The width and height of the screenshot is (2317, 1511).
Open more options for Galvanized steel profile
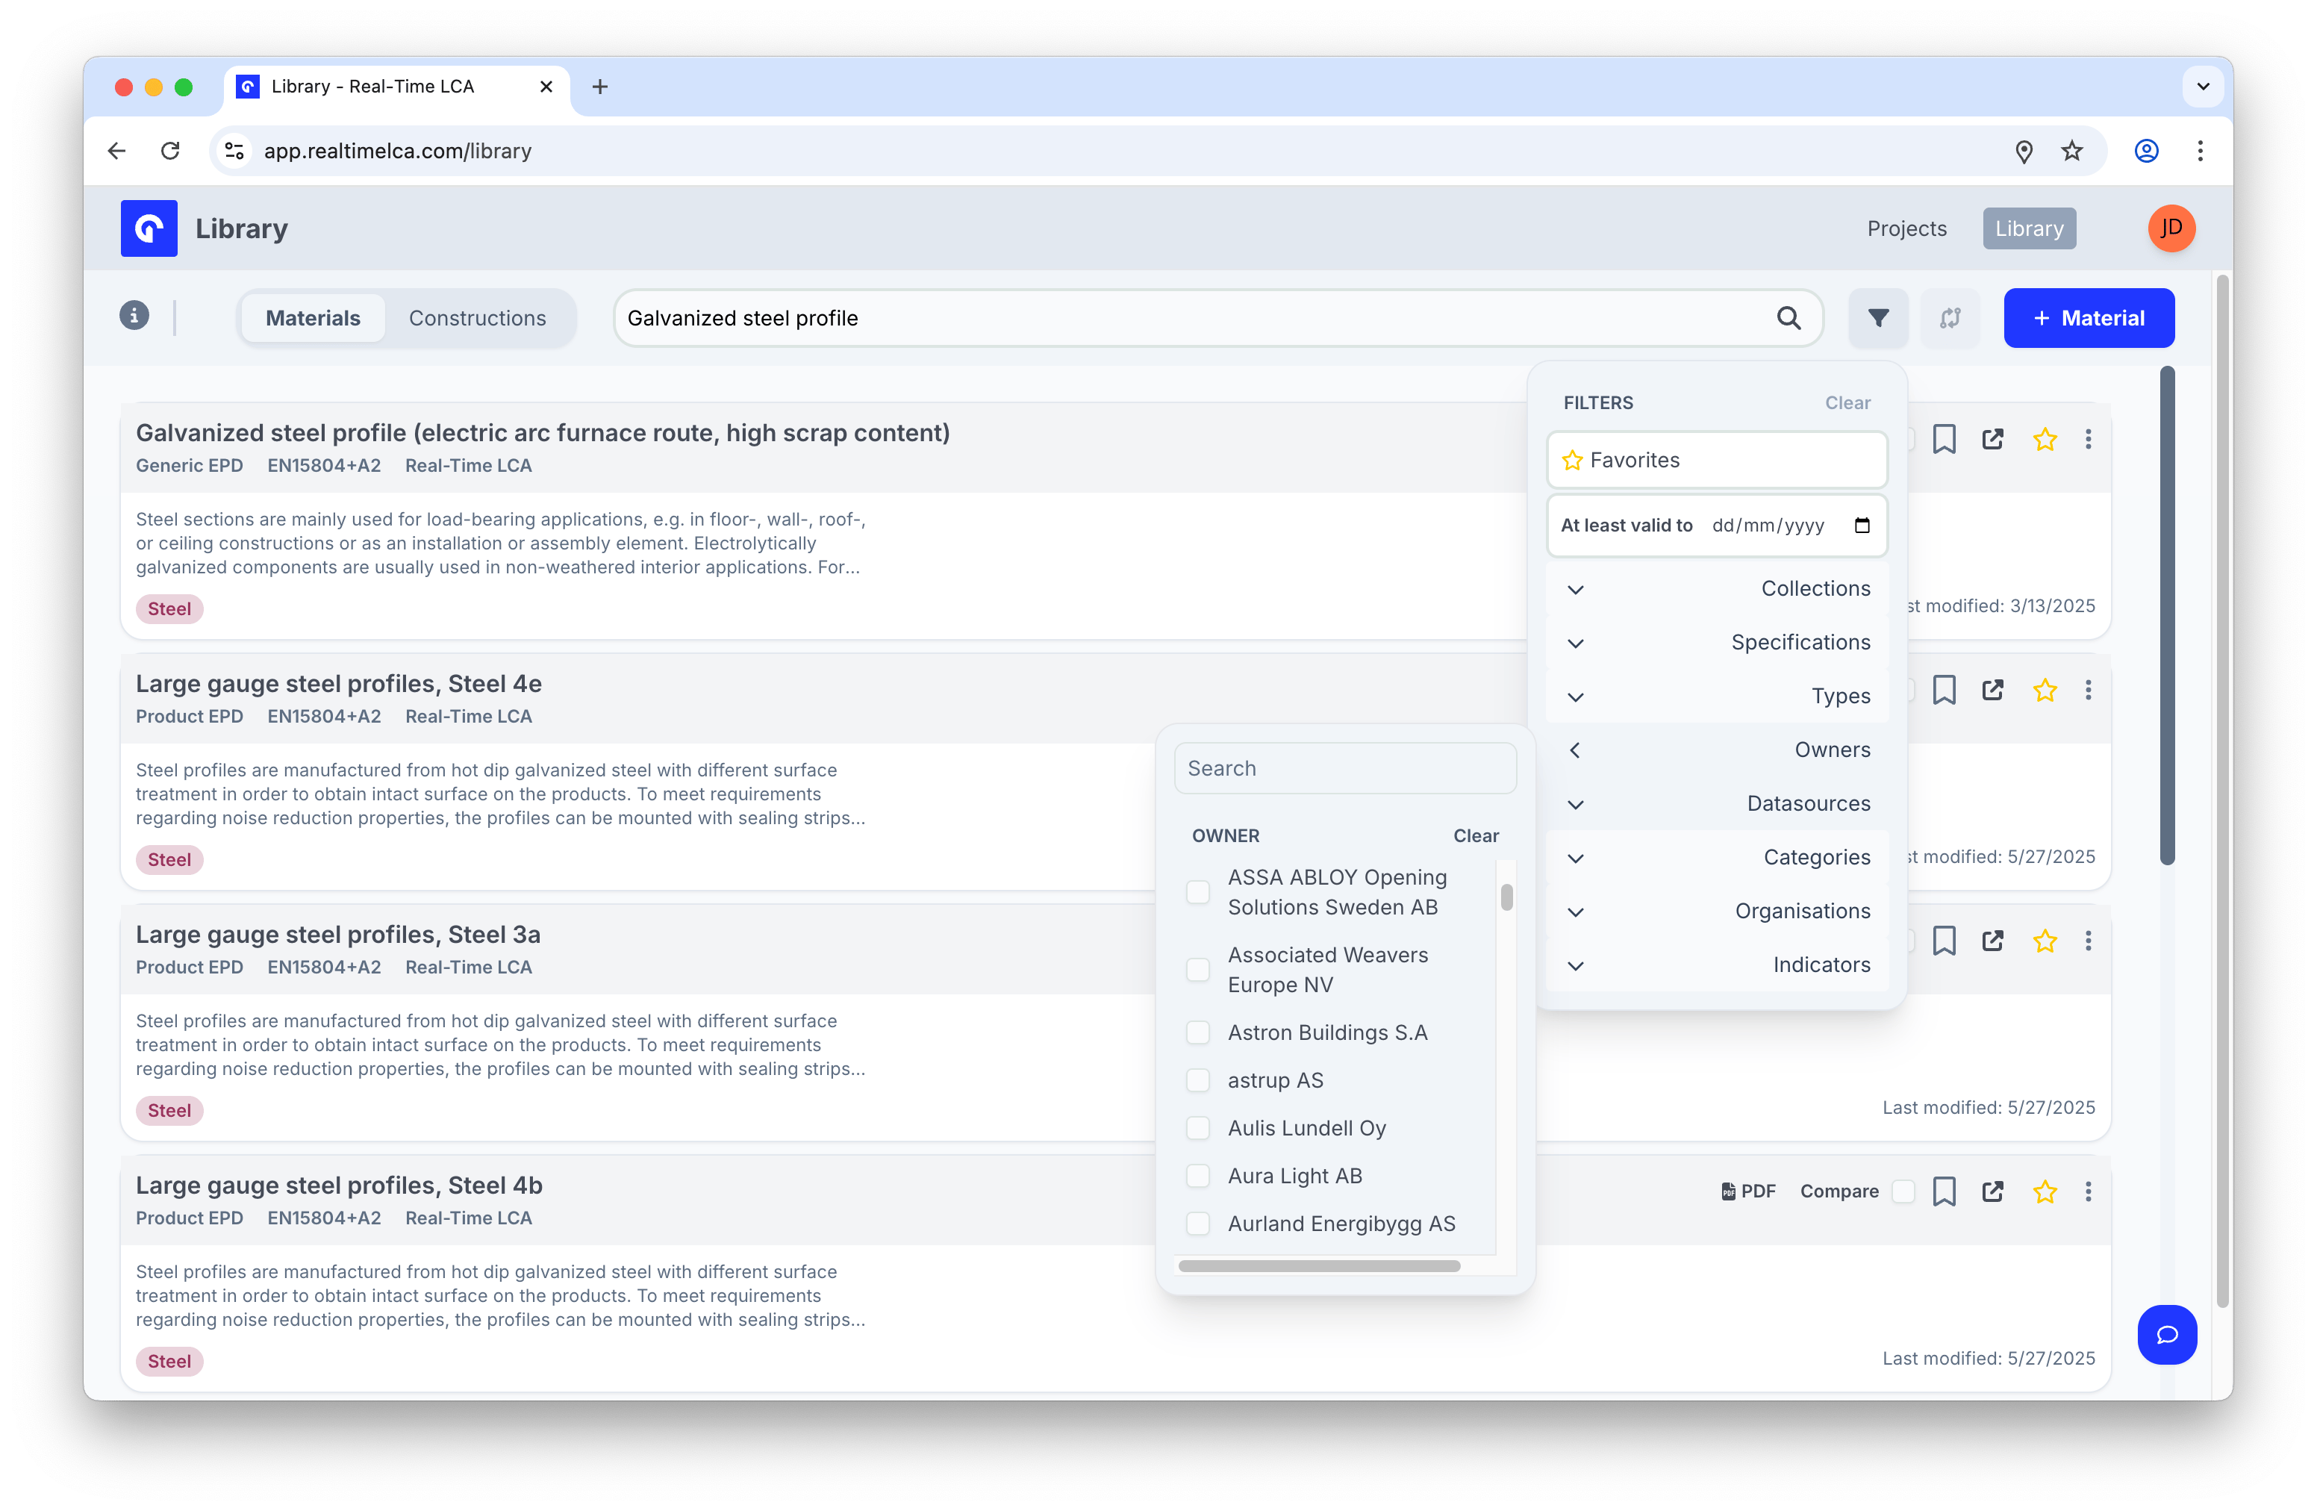tap(2089, 439)
